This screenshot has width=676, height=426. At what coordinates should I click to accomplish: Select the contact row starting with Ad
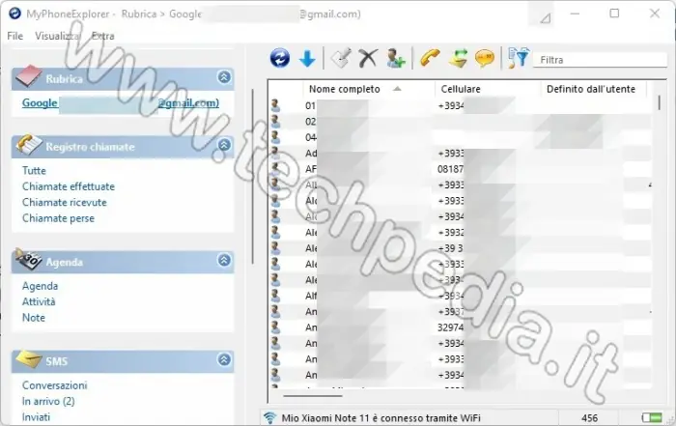461,153
